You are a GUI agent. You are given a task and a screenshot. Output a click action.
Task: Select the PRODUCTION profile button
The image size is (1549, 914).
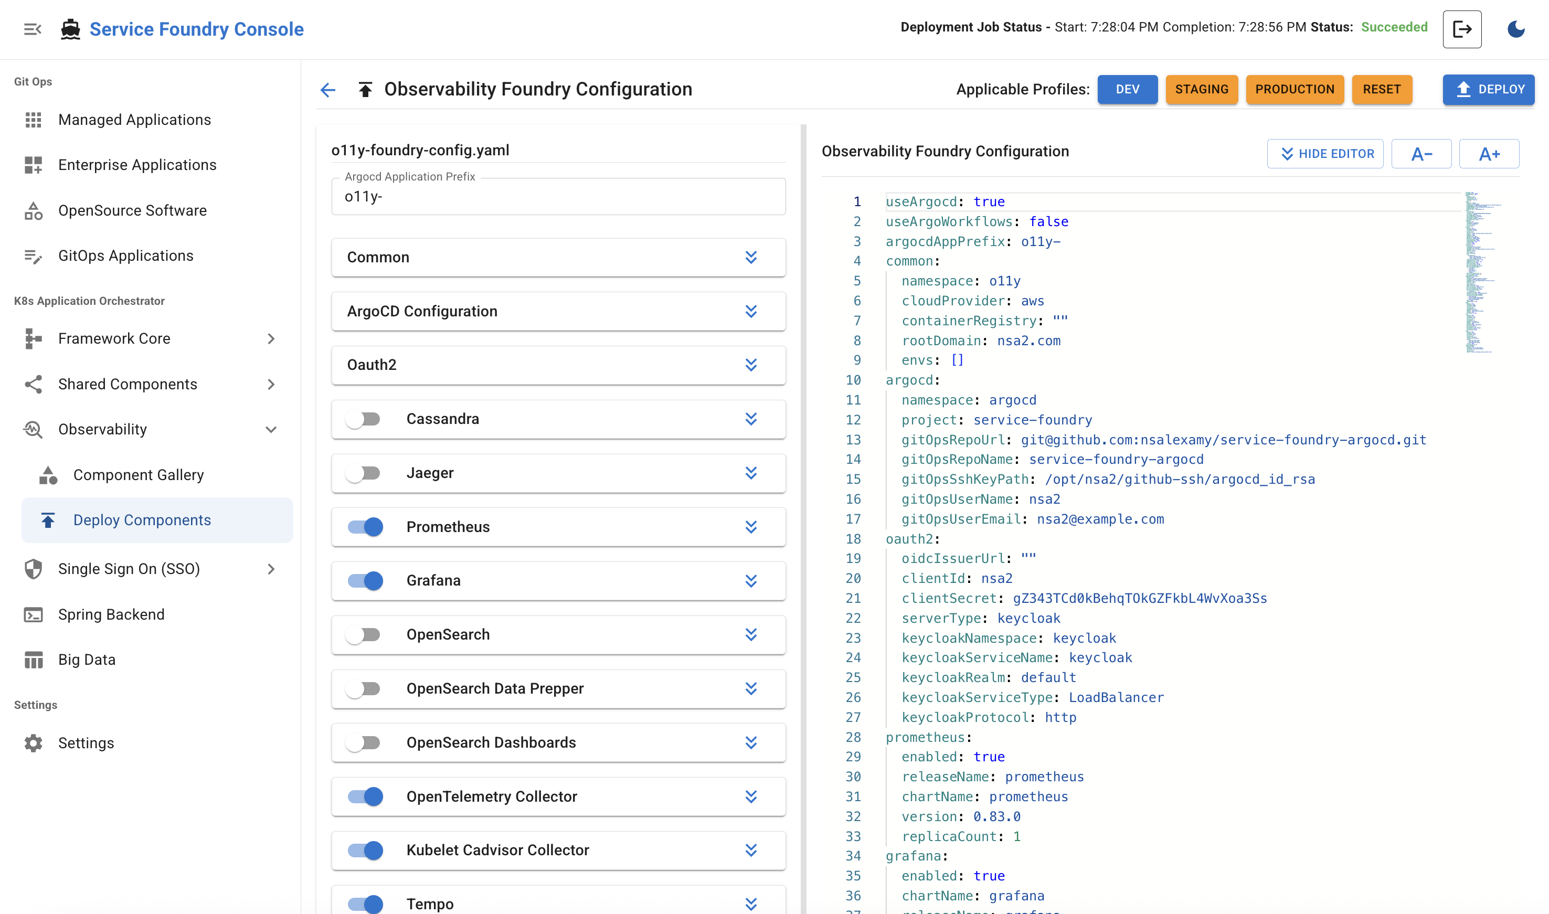(1295, 90)
